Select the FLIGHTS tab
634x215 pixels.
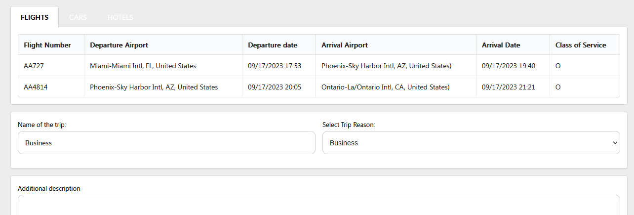pyautogui.click(x=35, y=17)
